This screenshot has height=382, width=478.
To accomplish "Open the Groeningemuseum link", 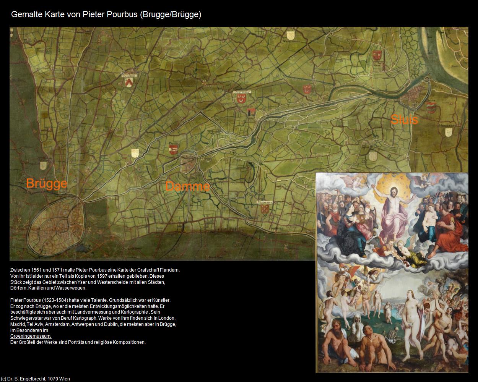I will tap(31, 336).
